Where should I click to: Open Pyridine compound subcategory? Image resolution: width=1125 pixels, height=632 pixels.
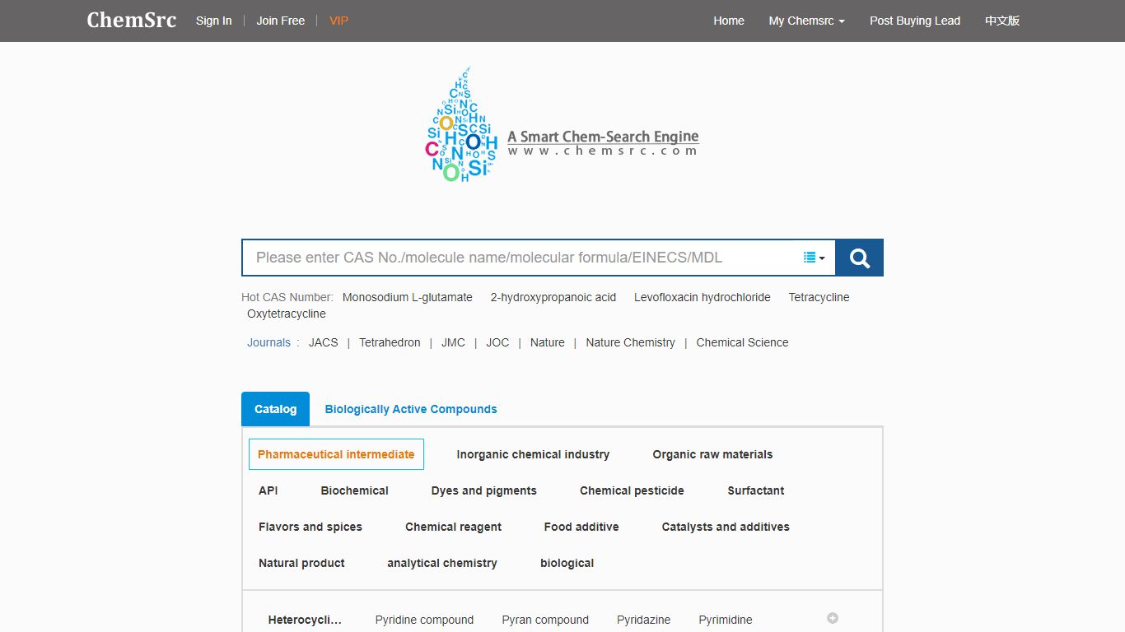tap(424, 620)
